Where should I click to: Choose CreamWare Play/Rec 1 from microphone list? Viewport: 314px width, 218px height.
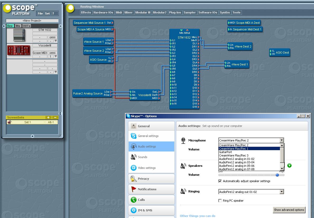249,149
